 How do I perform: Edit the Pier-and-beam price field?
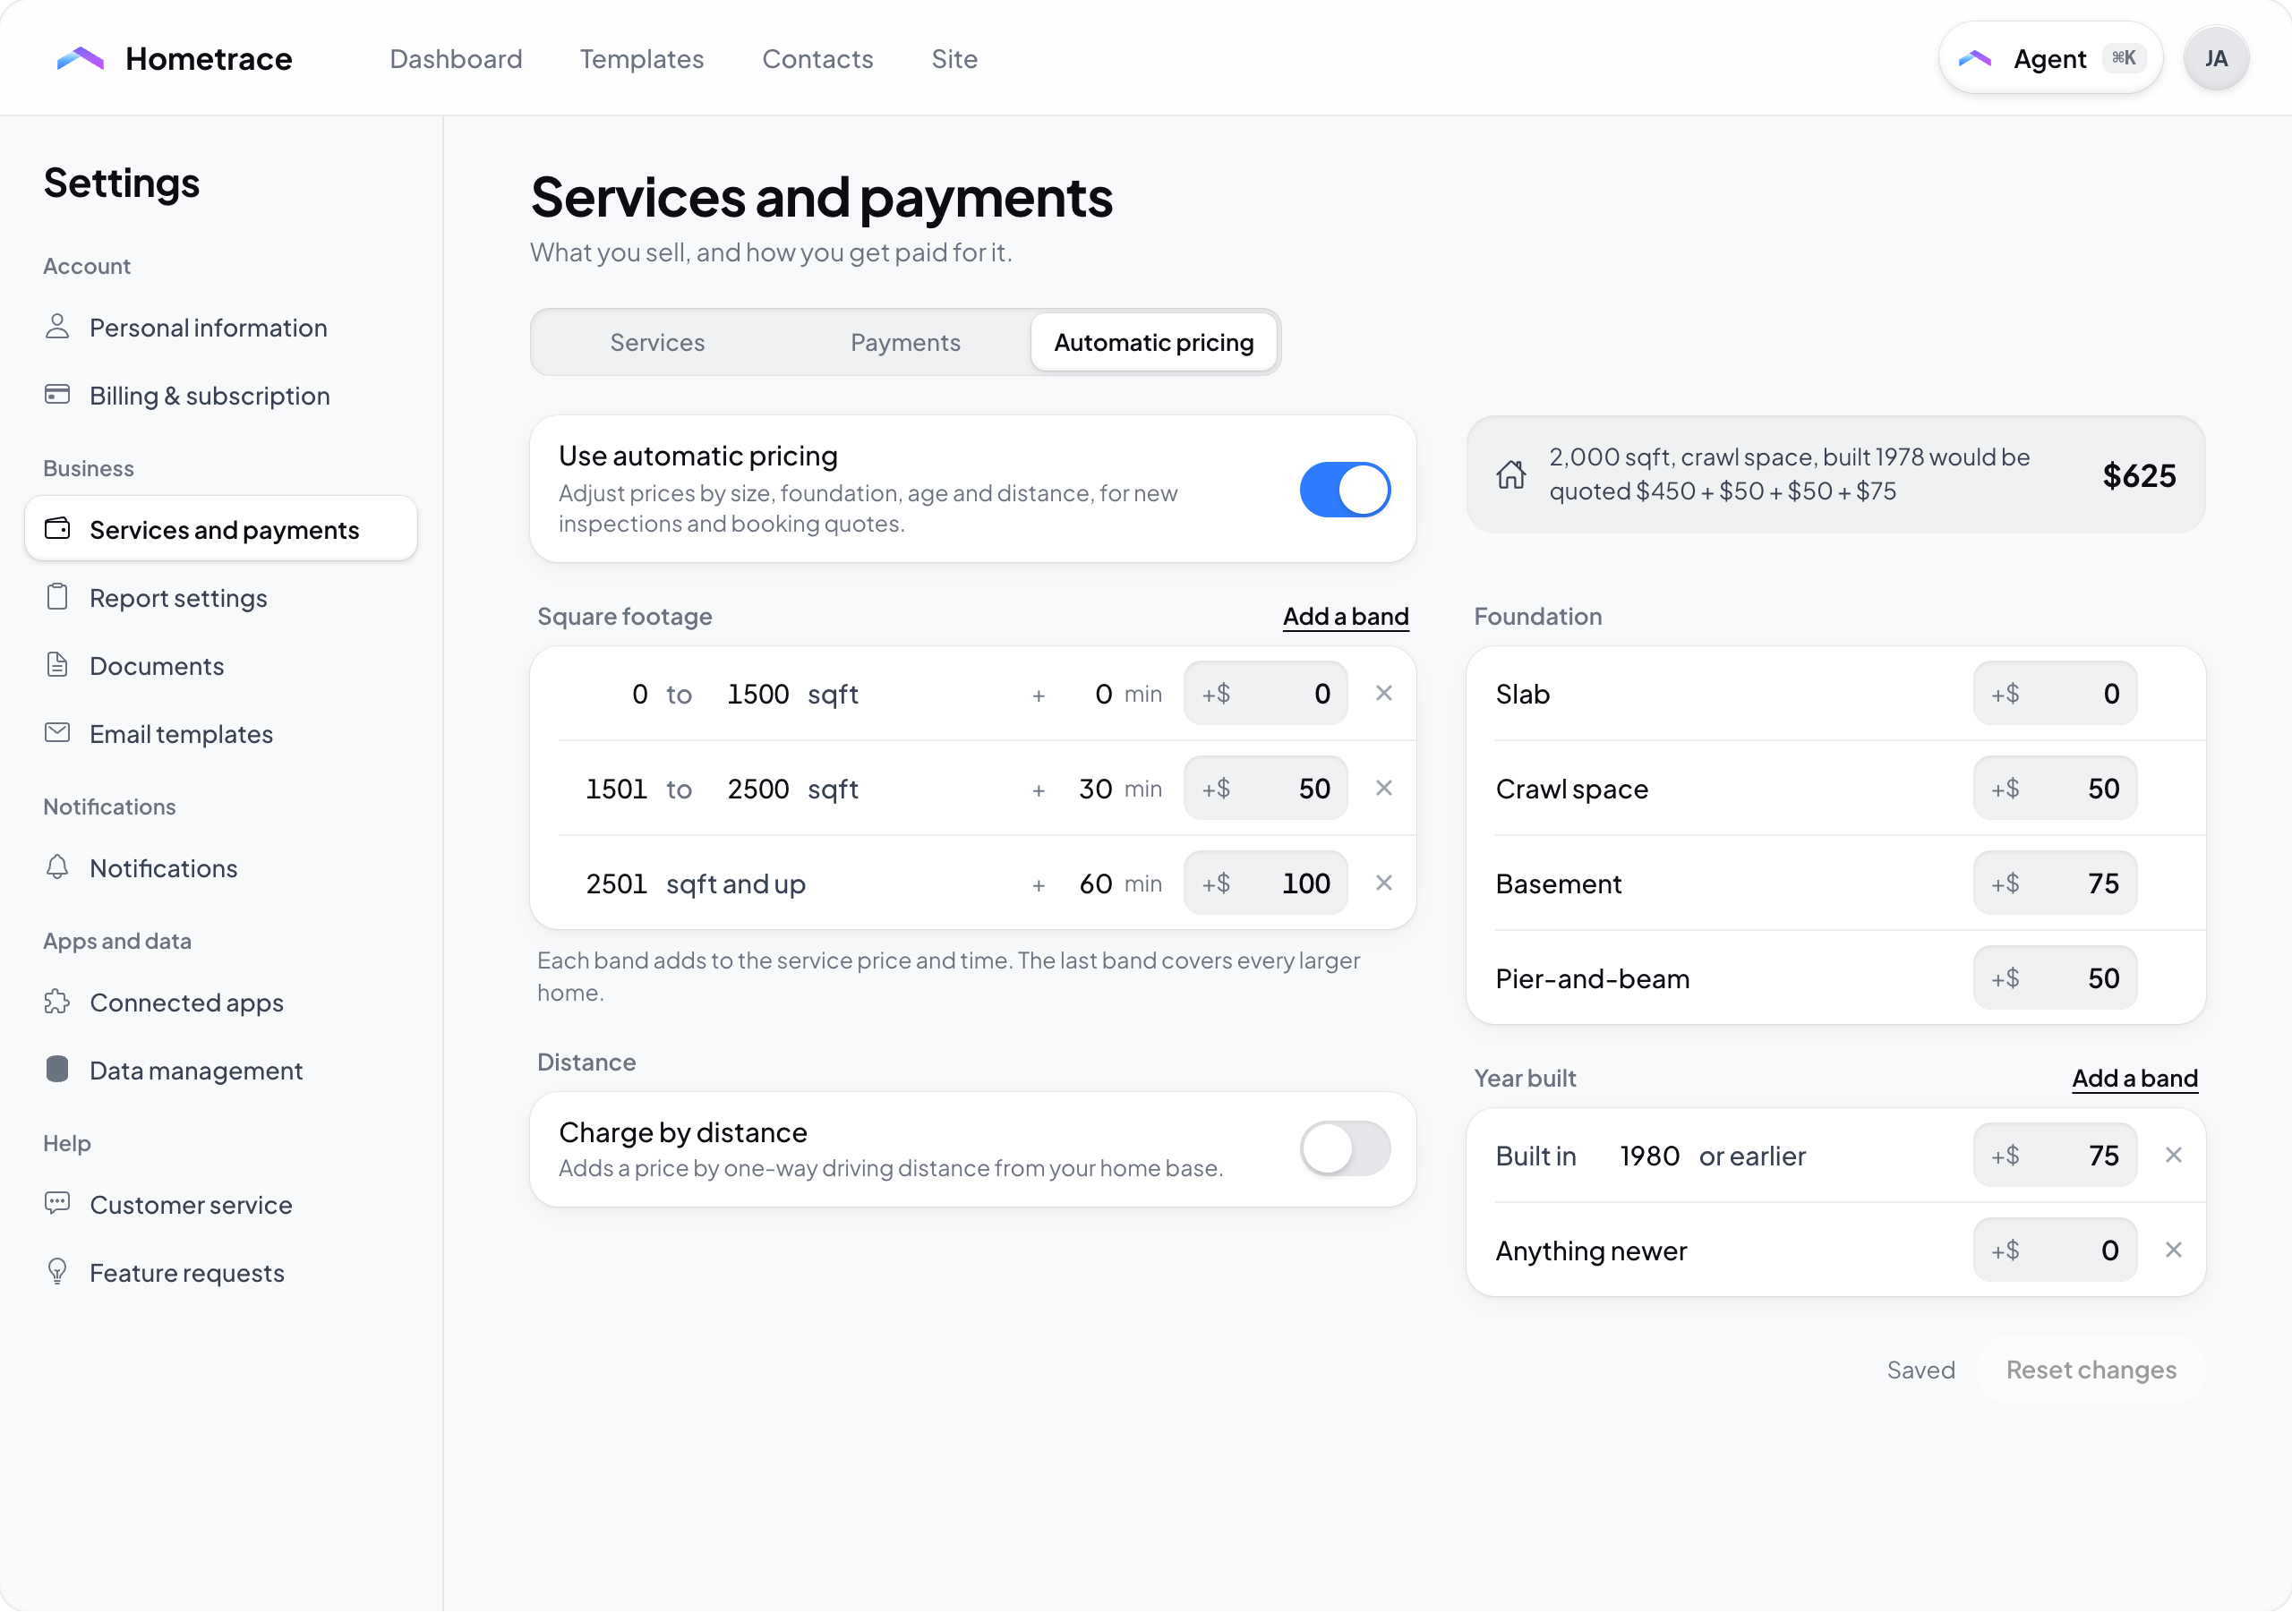[x=2055, y=978]
